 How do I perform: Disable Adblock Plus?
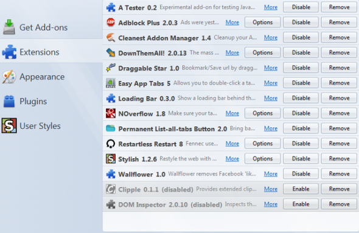click(301, 23)
